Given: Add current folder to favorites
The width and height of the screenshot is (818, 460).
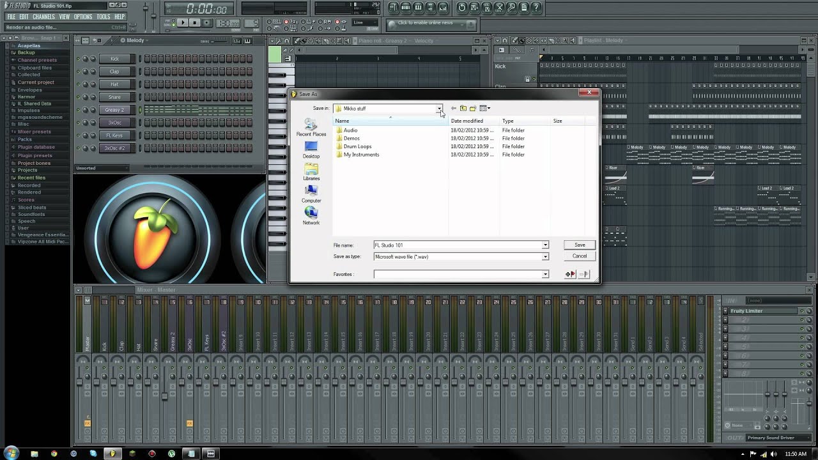Looking at the screenshot, I should (x=570, y=274).
